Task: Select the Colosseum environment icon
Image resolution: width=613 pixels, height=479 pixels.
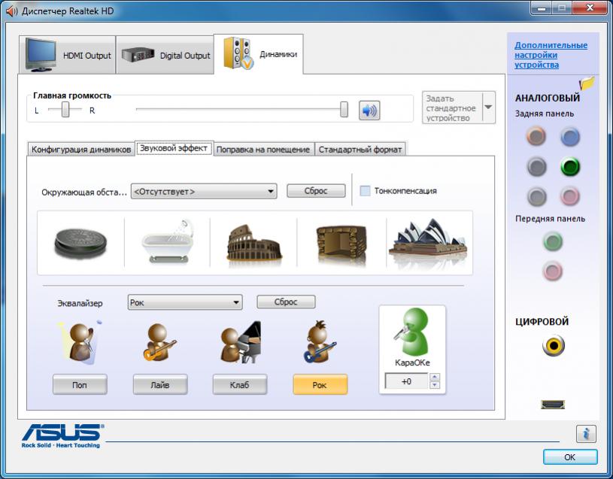Action: click(254, 242)
